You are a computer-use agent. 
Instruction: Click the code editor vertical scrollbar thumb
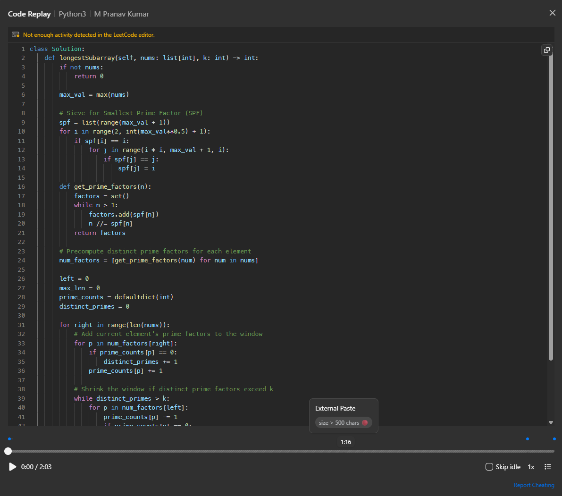point(551,206)
